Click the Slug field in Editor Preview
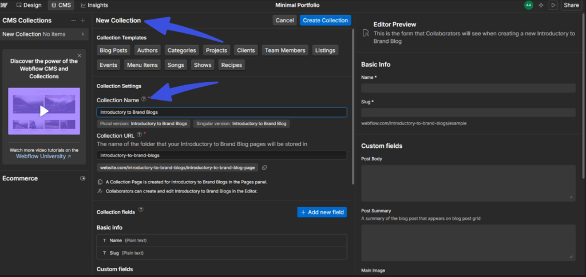 click(468, 113)
